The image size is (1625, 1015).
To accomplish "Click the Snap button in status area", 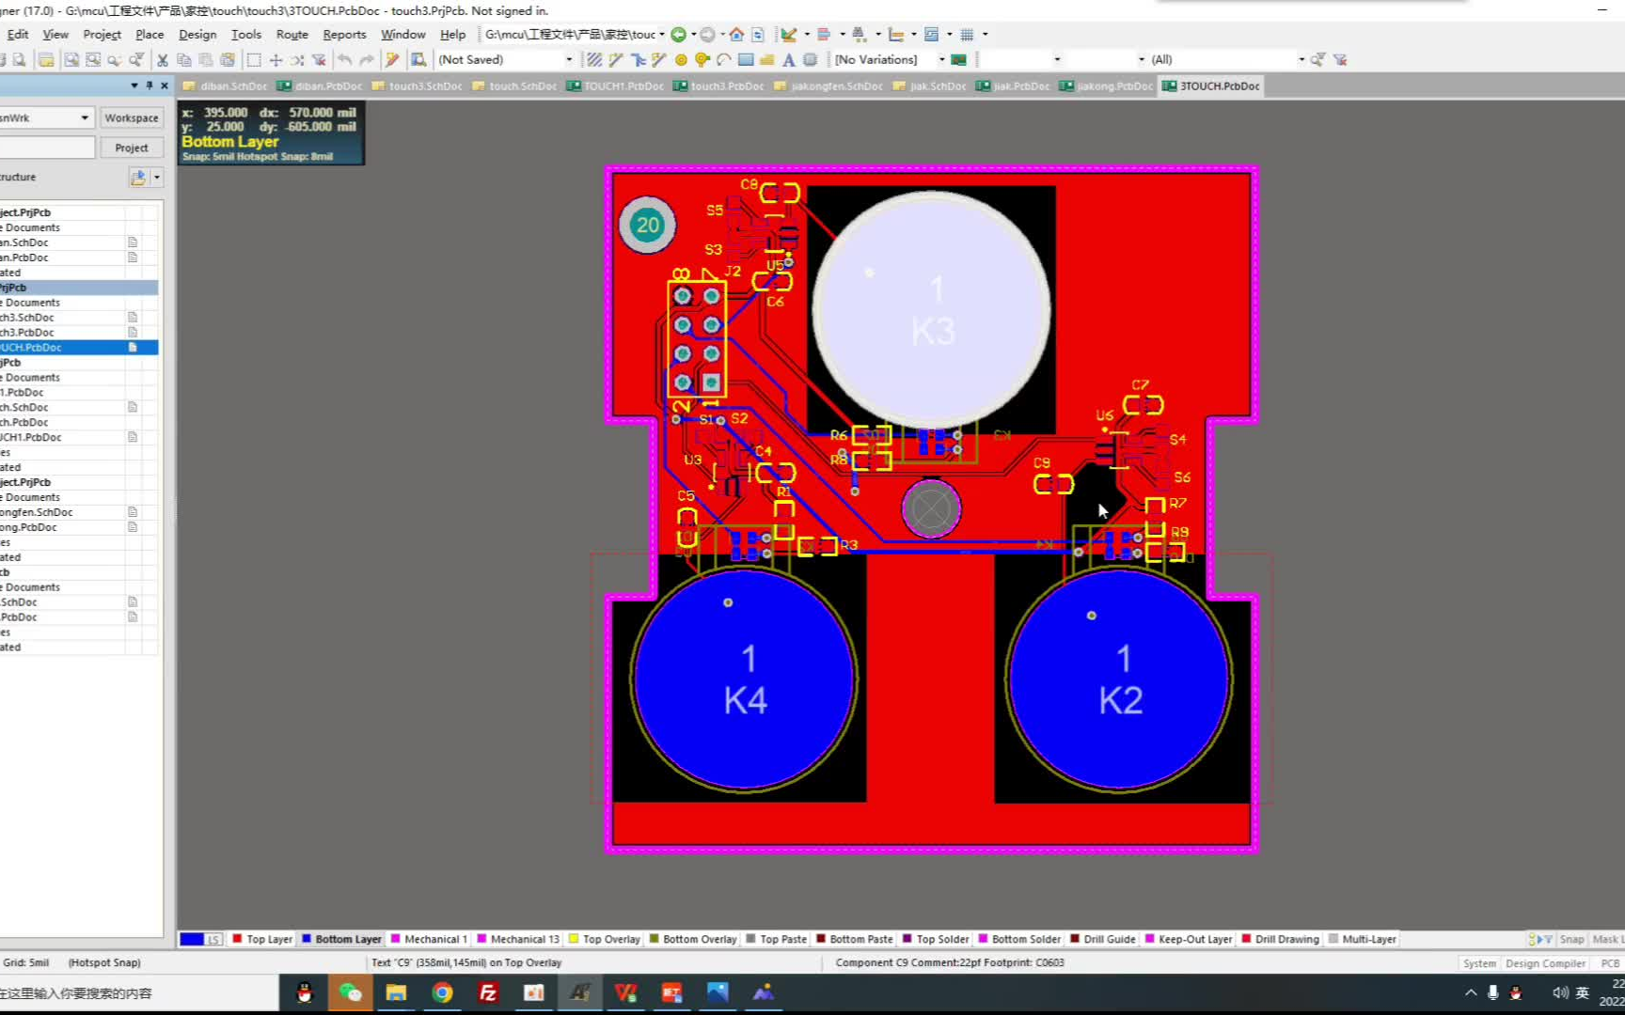I will coord(1571,939).
